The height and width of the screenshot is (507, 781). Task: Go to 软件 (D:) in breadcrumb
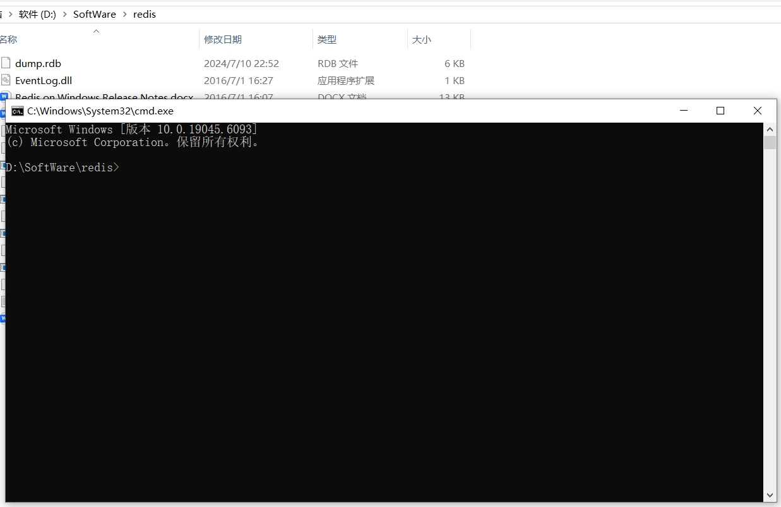(x=38, y=14)
